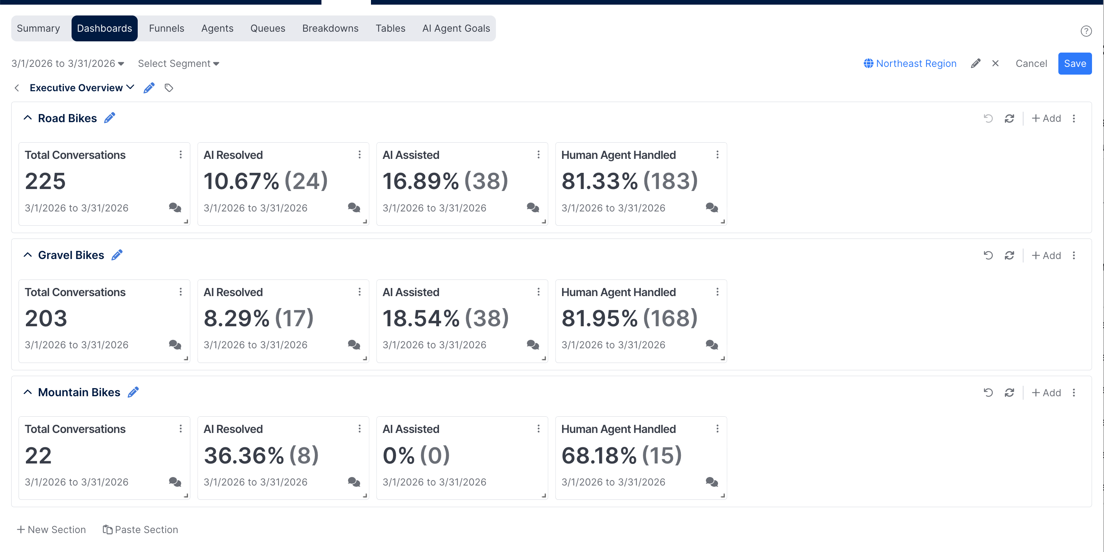
Task: Edit the Northeast Region pencil icon
Action: pyautogui.click(x=976, y=63)
